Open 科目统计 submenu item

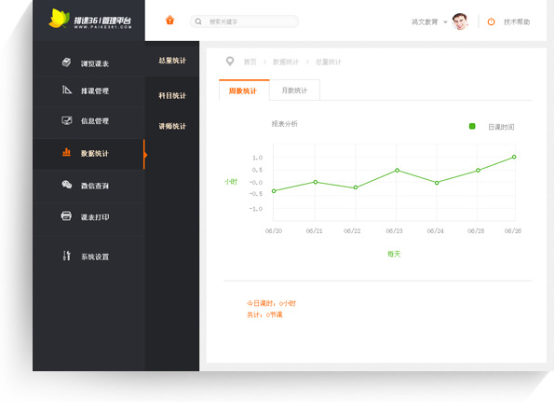coord(172,95)
